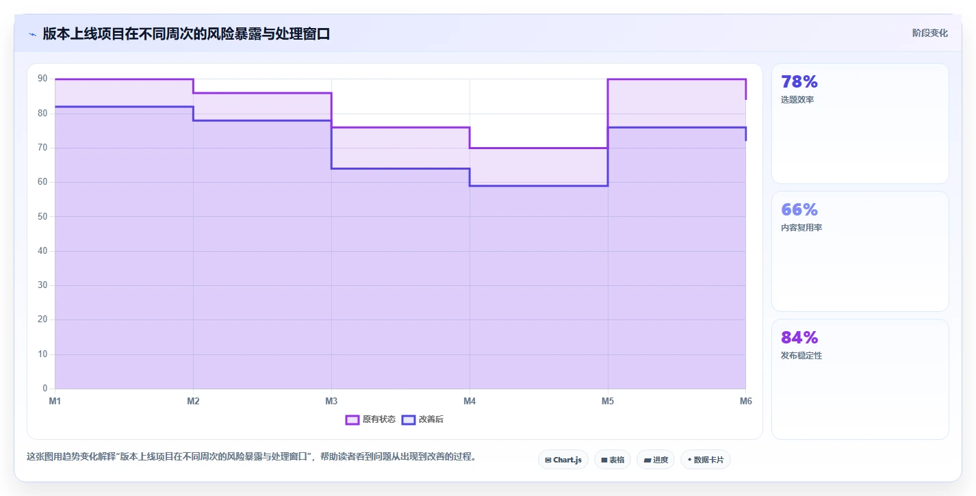Viewport: 976px width, 496px height.
Task: Click the 进度 tag button
Action: [x=656, y=460]
